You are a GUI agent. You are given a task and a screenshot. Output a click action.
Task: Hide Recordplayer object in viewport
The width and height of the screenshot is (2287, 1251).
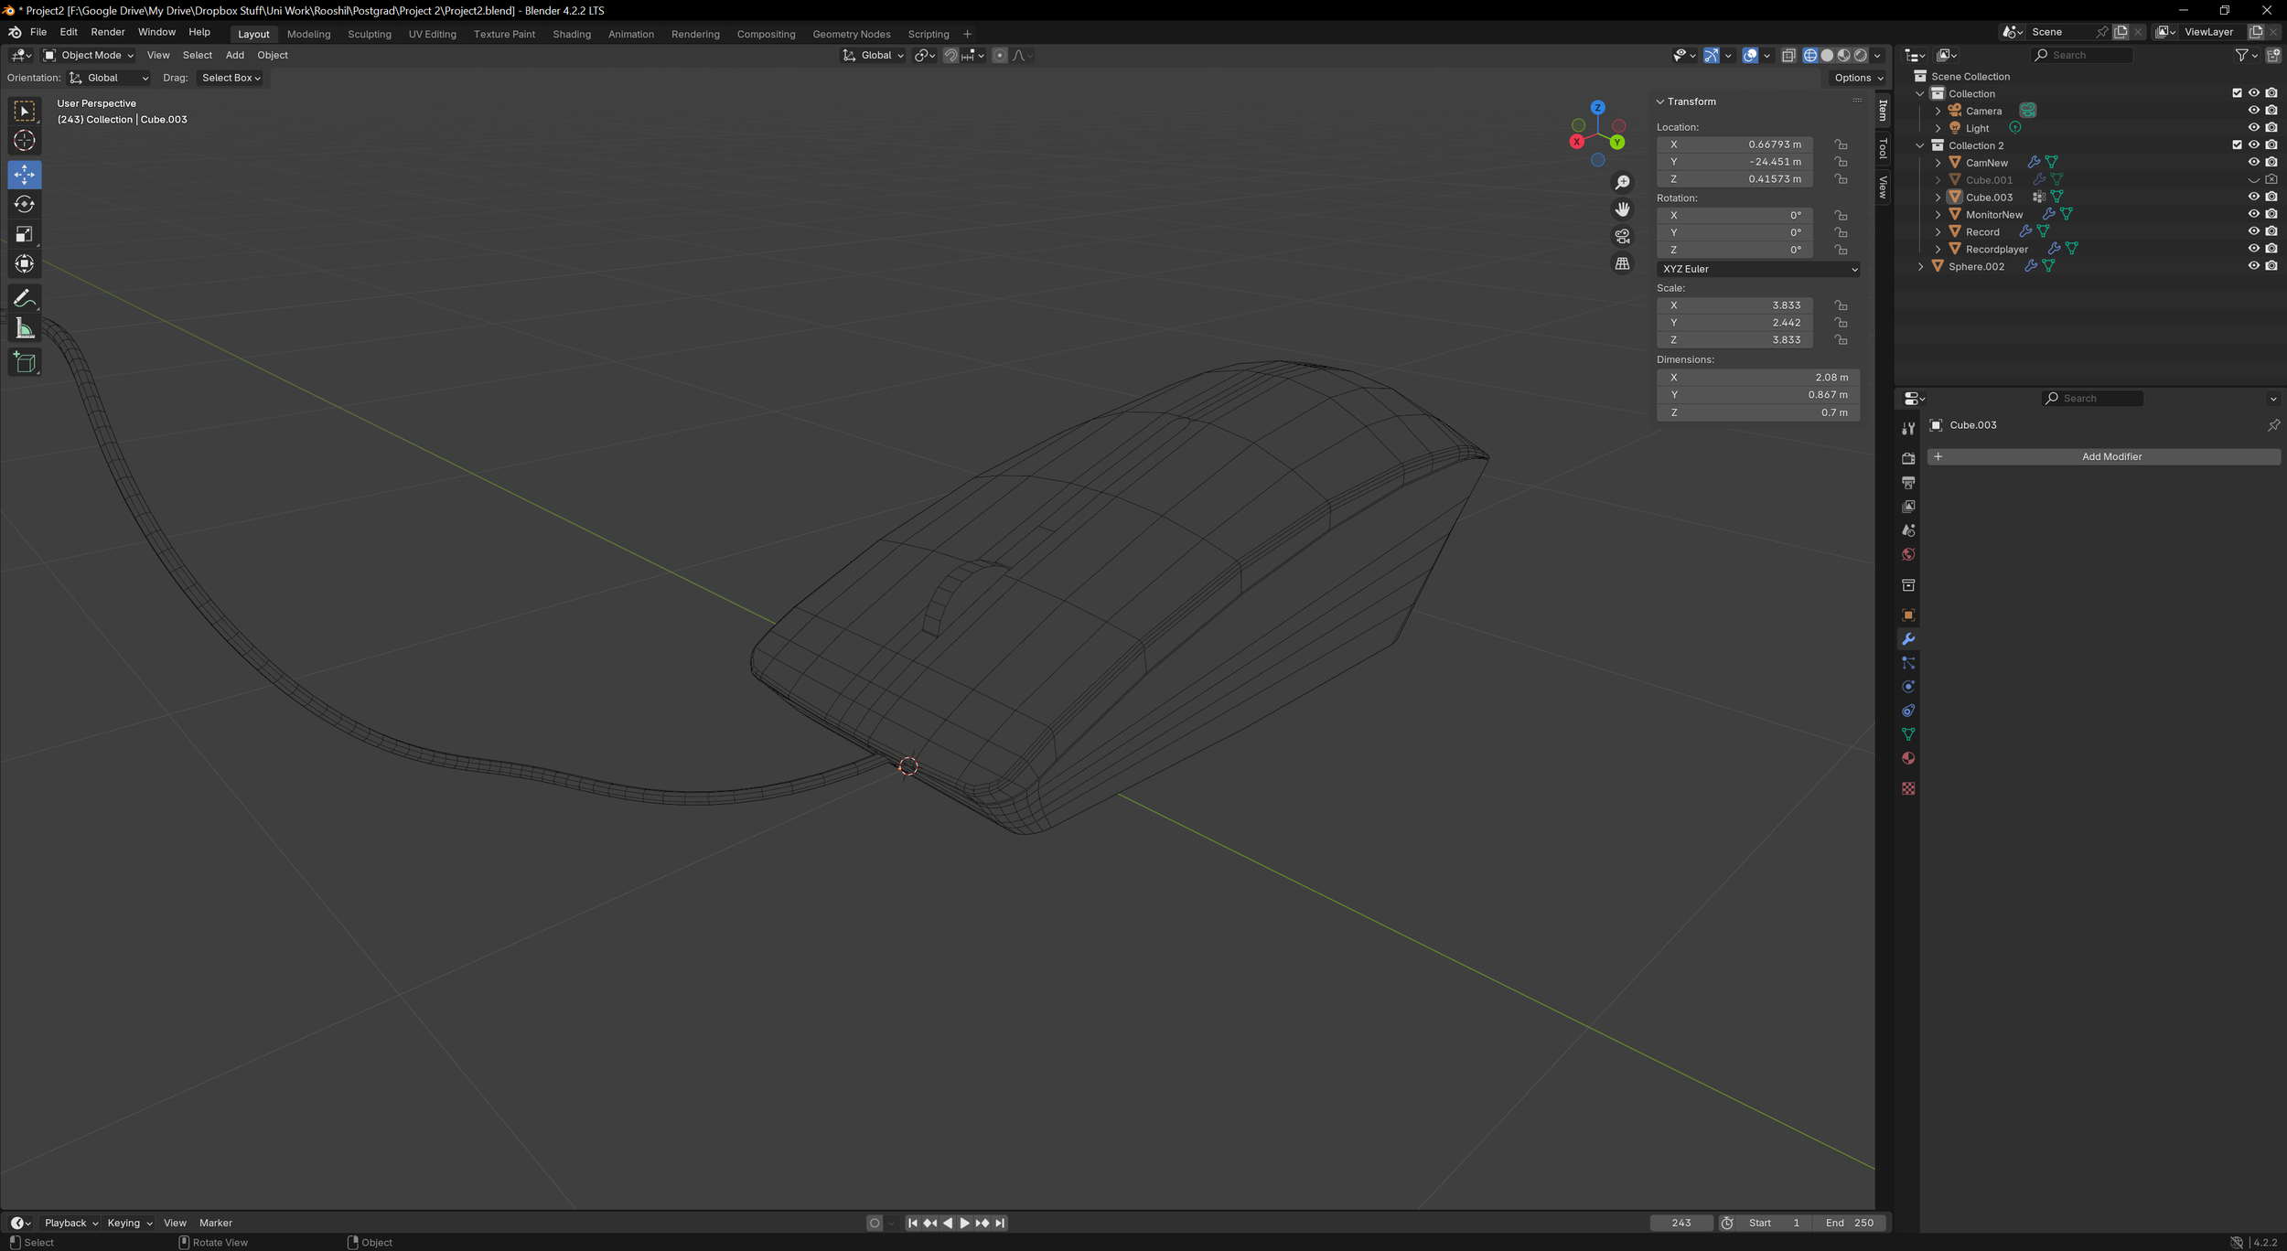click(2253, 249)
